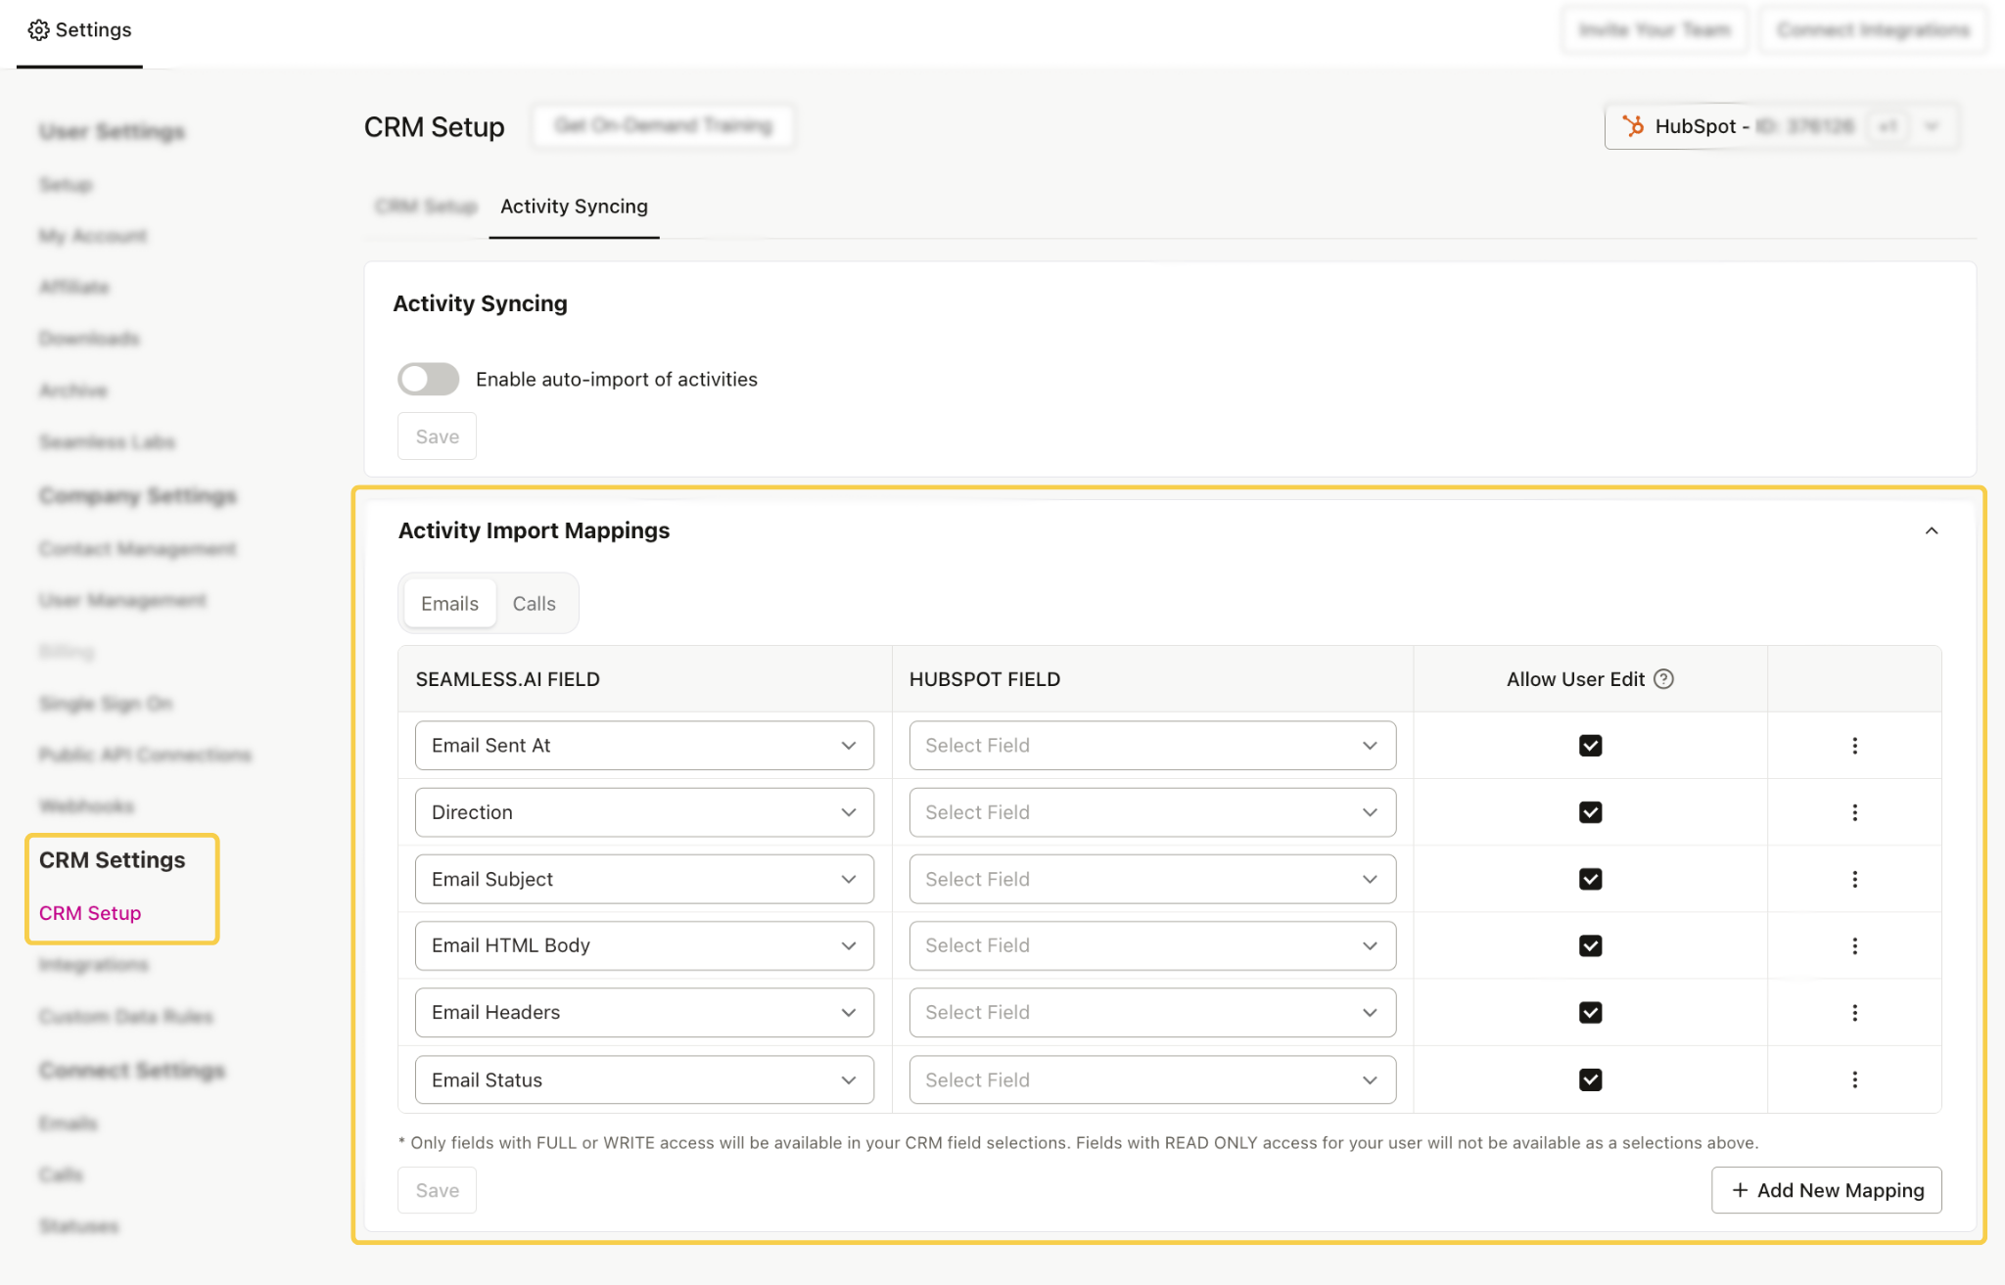Open Seamless Labs in the sidebar
Image resolution: width=2005 pixels, height=1285 pixels.
point(107,442)
